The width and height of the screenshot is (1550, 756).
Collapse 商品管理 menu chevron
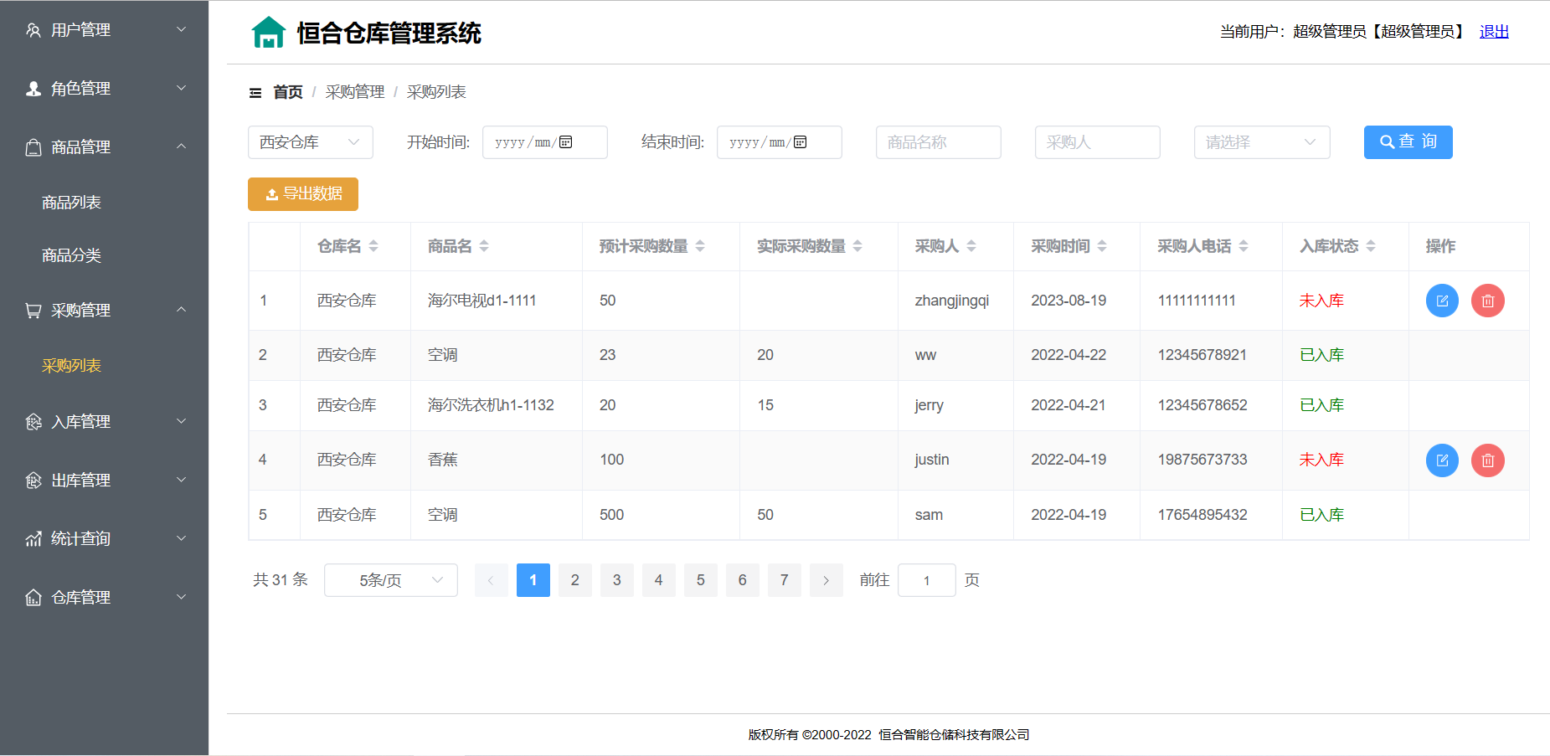pos(181,147)
